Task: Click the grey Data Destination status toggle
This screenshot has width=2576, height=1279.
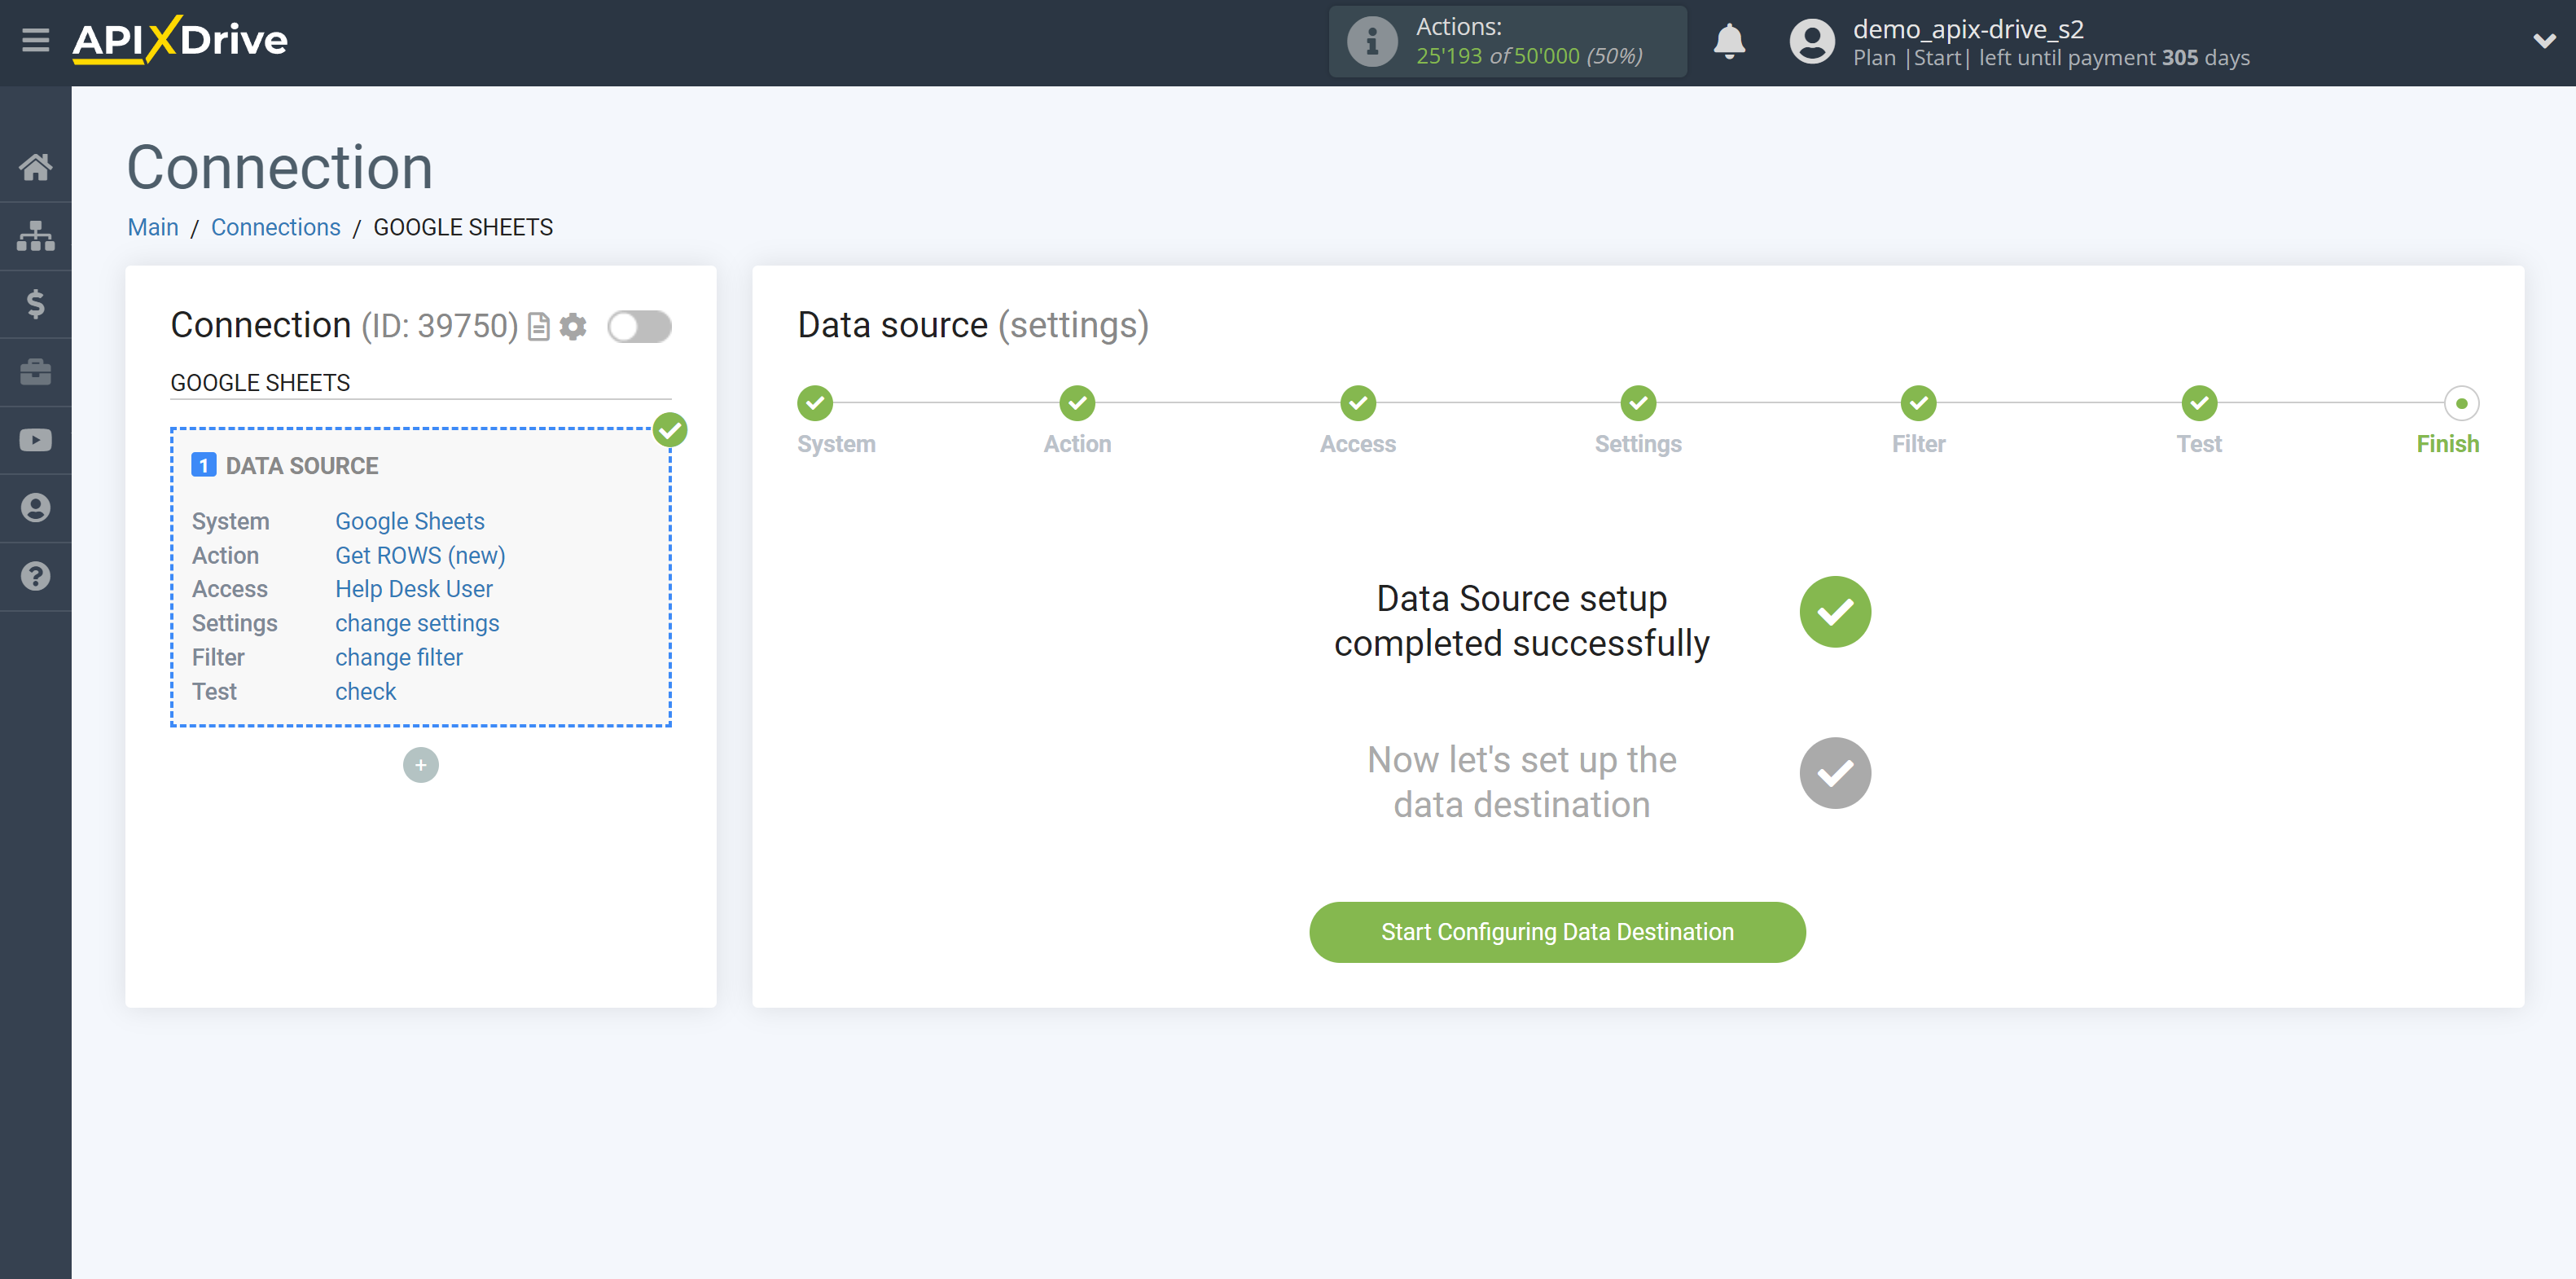Action: pos(1833,772)
